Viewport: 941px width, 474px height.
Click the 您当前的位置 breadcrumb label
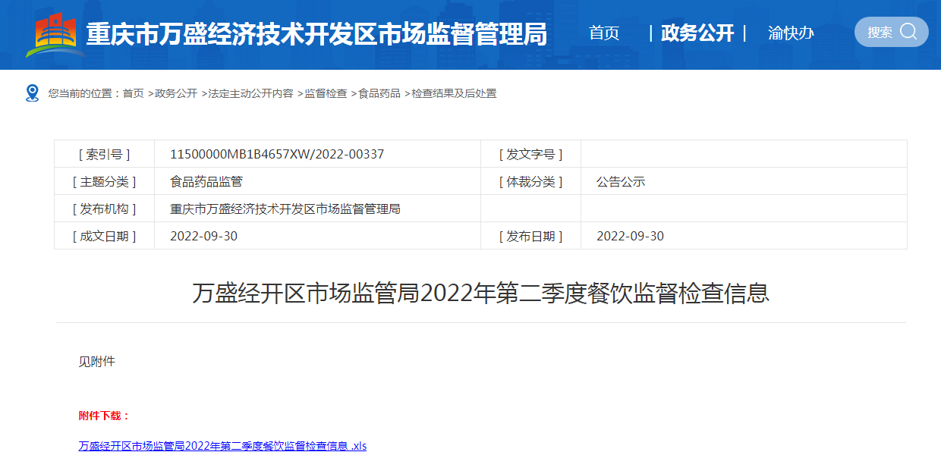85,93
